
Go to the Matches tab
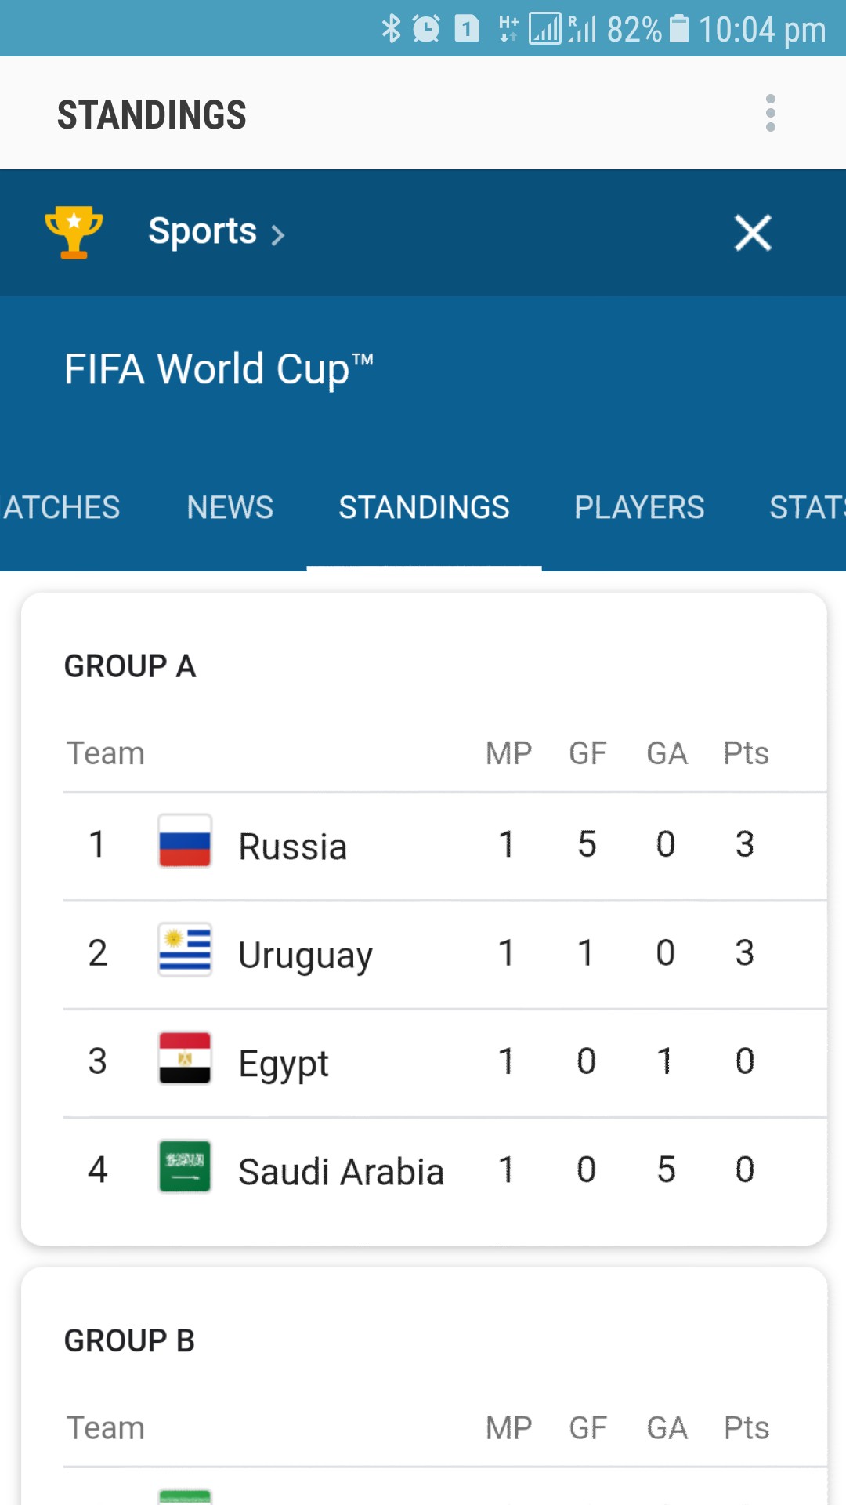tap(61, 507)
